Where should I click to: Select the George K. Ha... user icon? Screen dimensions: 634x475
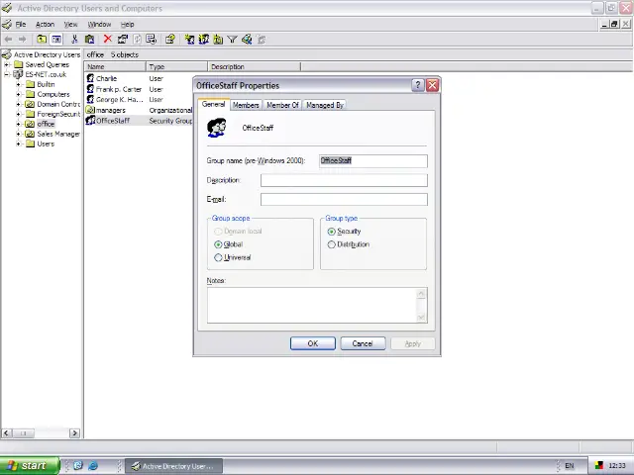click(90, 99)
